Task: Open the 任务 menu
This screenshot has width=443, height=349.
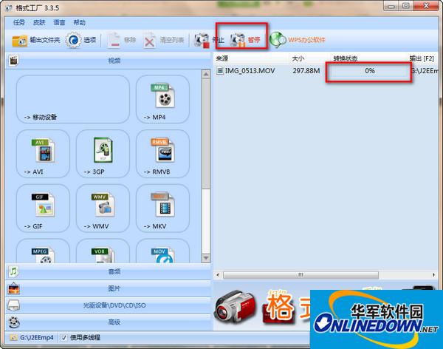Action: (x=19, y=22)
